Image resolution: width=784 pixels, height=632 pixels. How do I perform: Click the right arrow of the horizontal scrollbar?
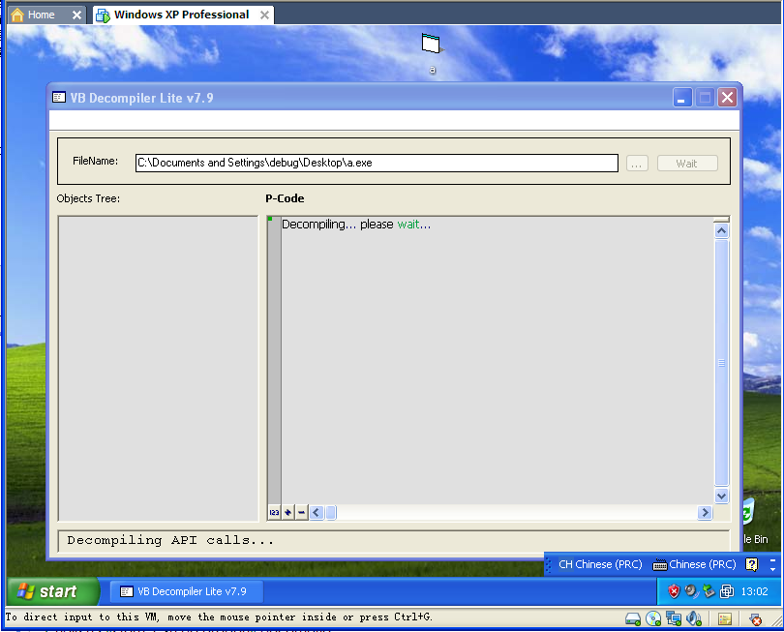705,513
